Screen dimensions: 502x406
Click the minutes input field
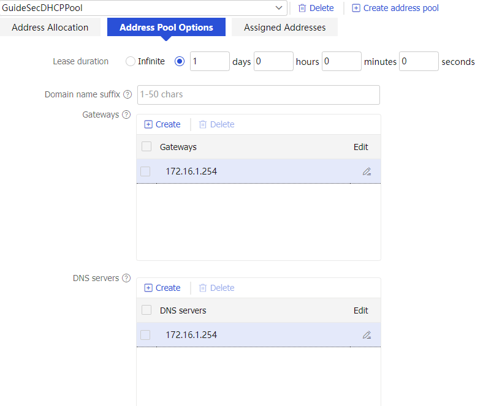(x=341, y=61)
